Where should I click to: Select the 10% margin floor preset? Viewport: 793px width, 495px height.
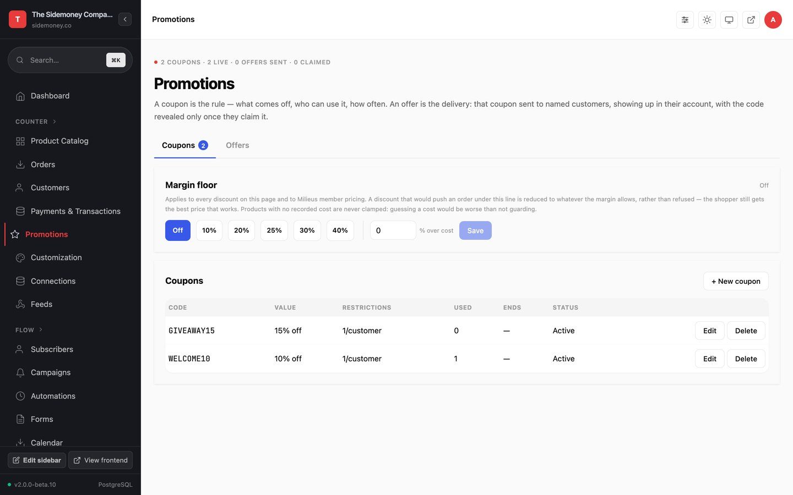pos(209,230)
